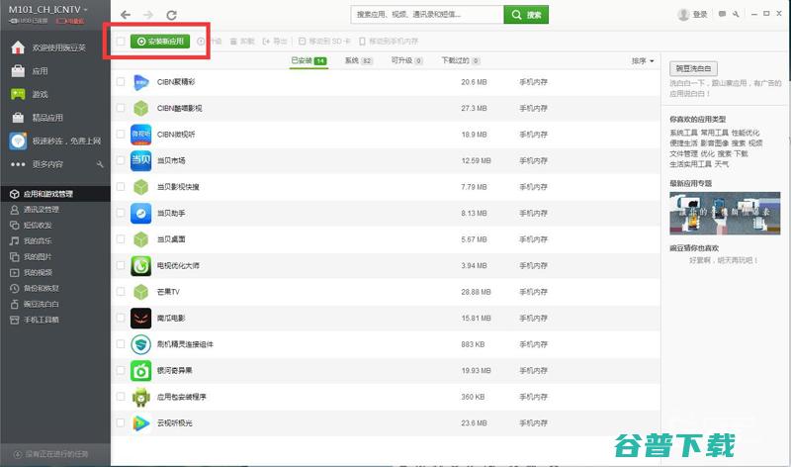Click the 南瓜电影 app icon

[140, 318]
